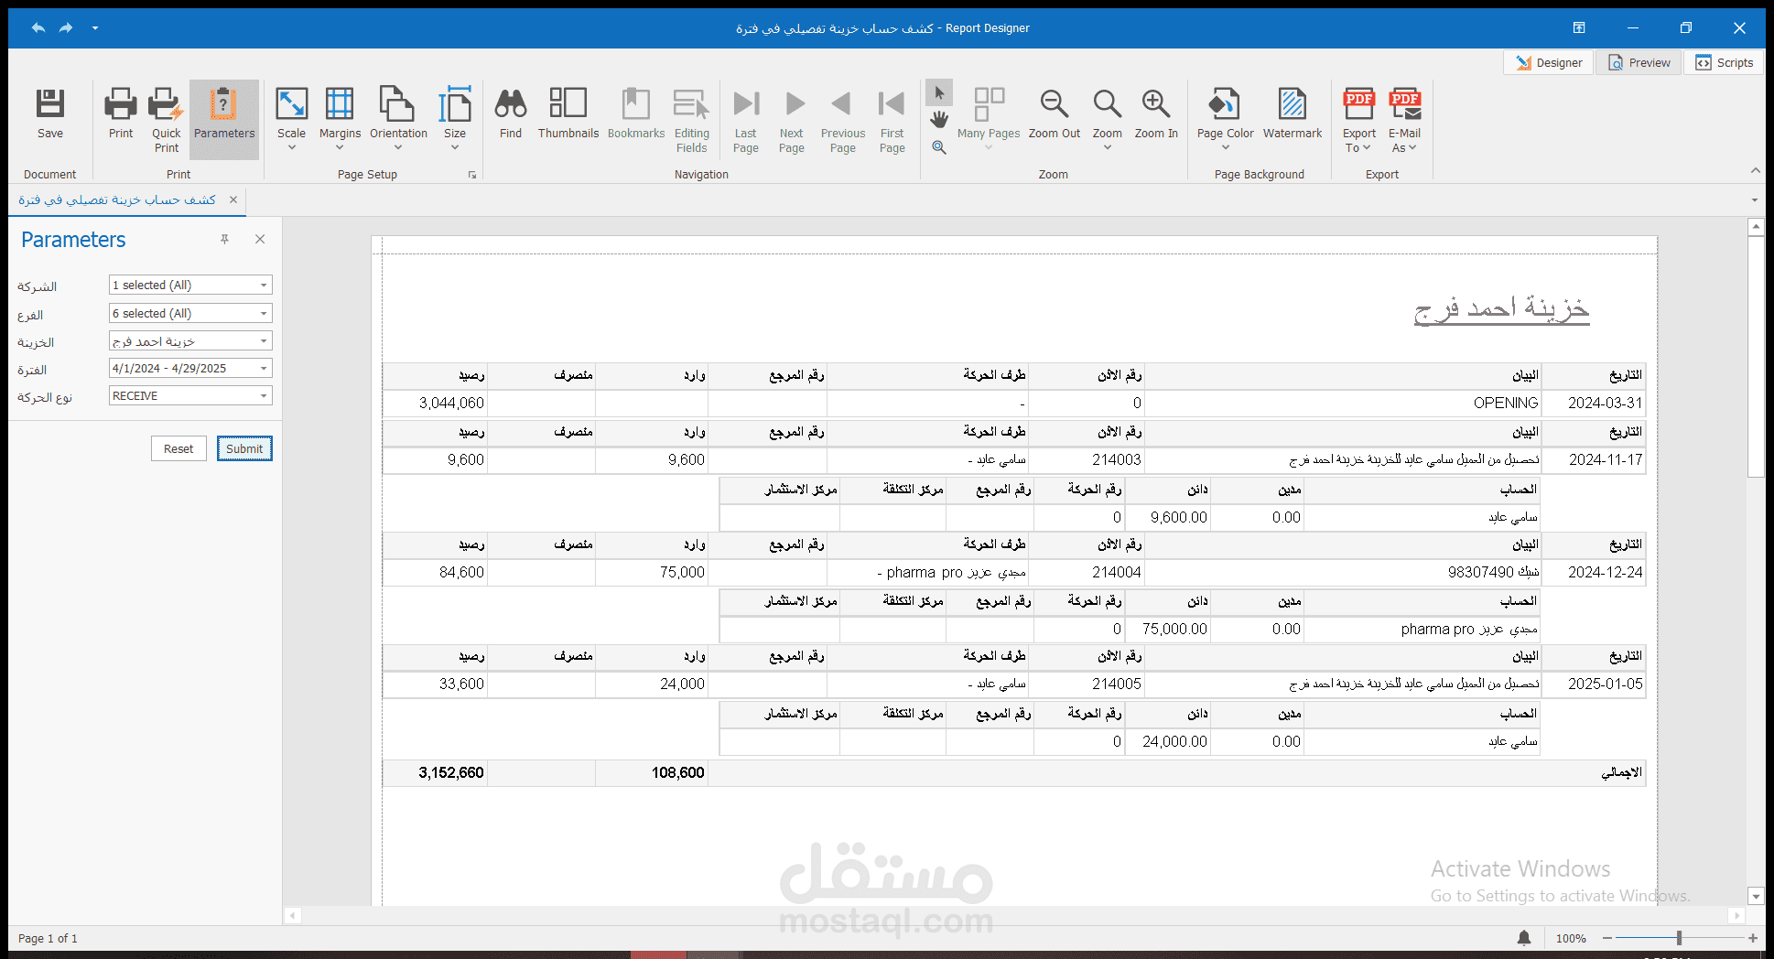Go to Last Page

point(746,119)
